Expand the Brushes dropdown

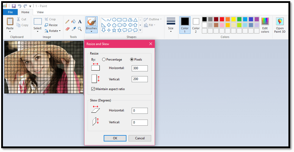click(91, 32)
